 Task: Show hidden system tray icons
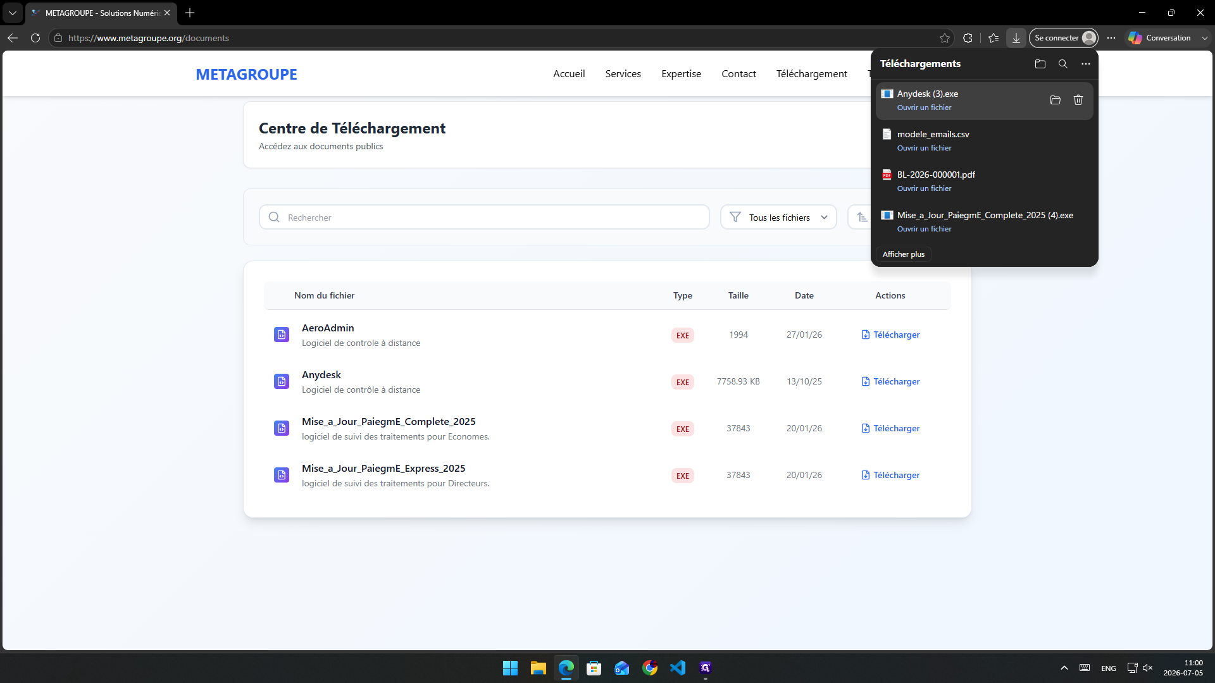pos(1064,668)
